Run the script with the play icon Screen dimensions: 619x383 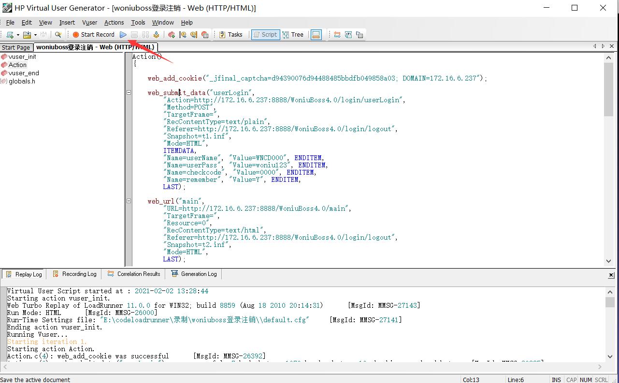pyautogui.click(x=123, y=35)
